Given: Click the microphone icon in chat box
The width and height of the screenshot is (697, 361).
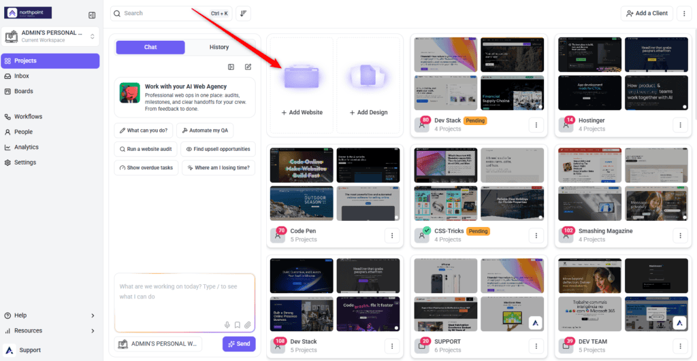Looking at the screenshot, I should pyautogui.click(x=227, y=325).
